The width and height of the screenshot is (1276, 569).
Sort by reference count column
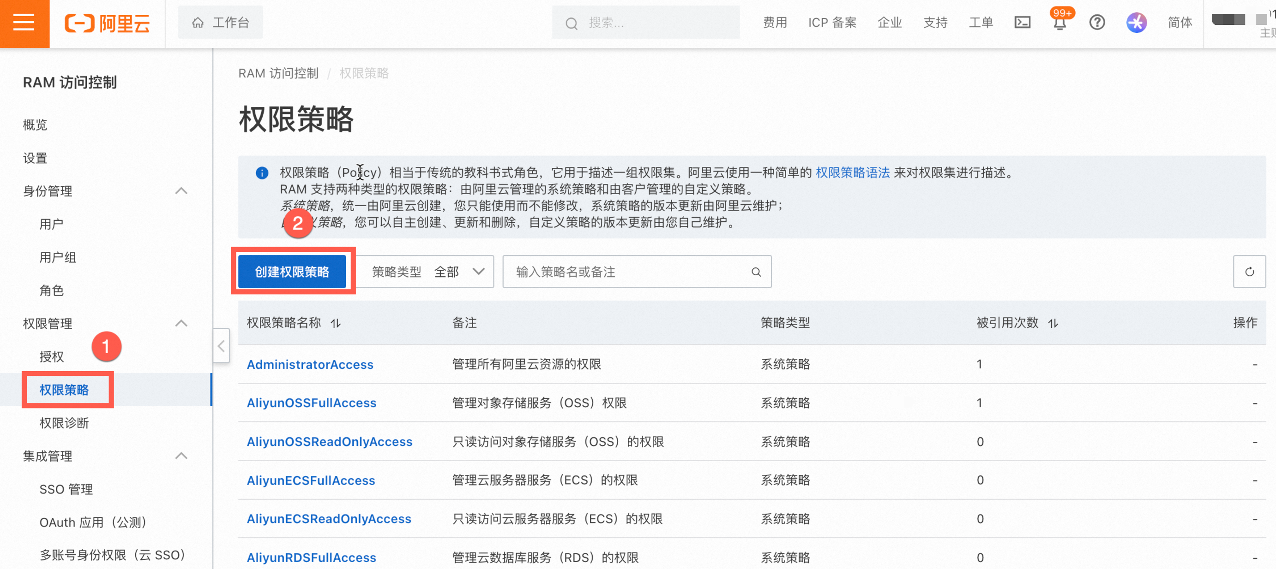click(1053, 323)
